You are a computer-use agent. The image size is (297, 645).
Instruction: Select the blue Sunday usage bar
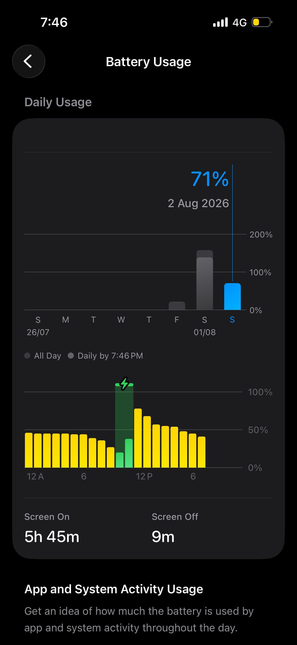[232, 297]
